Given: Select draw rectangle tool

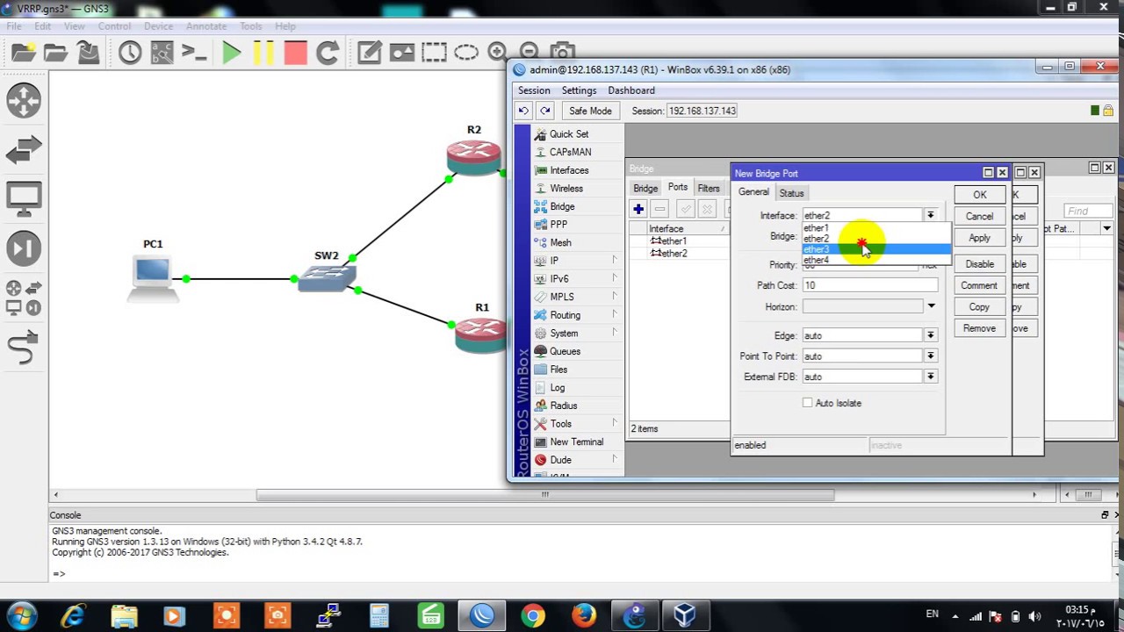Looking at the screenshot, I should point(434,53).
